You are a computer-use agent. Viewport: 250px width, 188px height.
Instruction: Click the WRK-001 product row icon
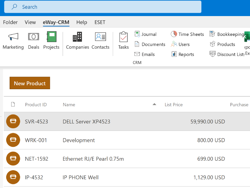13,140
